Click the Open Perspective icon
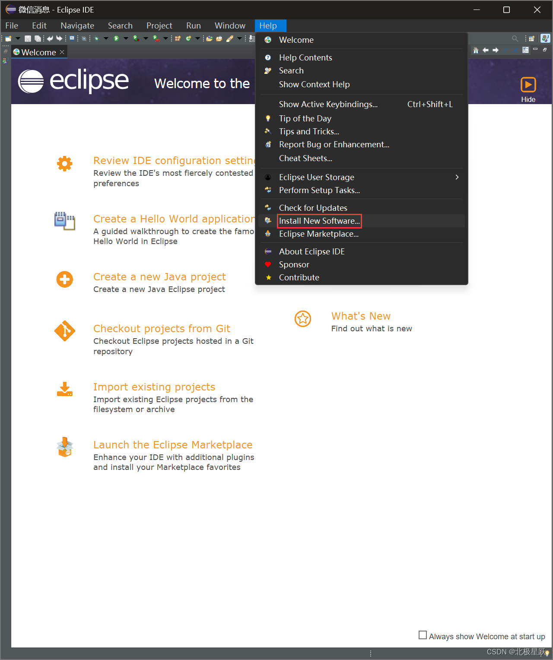 point(532,38)
